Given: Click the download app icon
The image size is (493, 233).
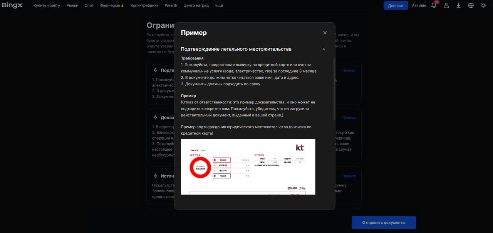Looking at the screenshot, I should [x=458, y=5].
